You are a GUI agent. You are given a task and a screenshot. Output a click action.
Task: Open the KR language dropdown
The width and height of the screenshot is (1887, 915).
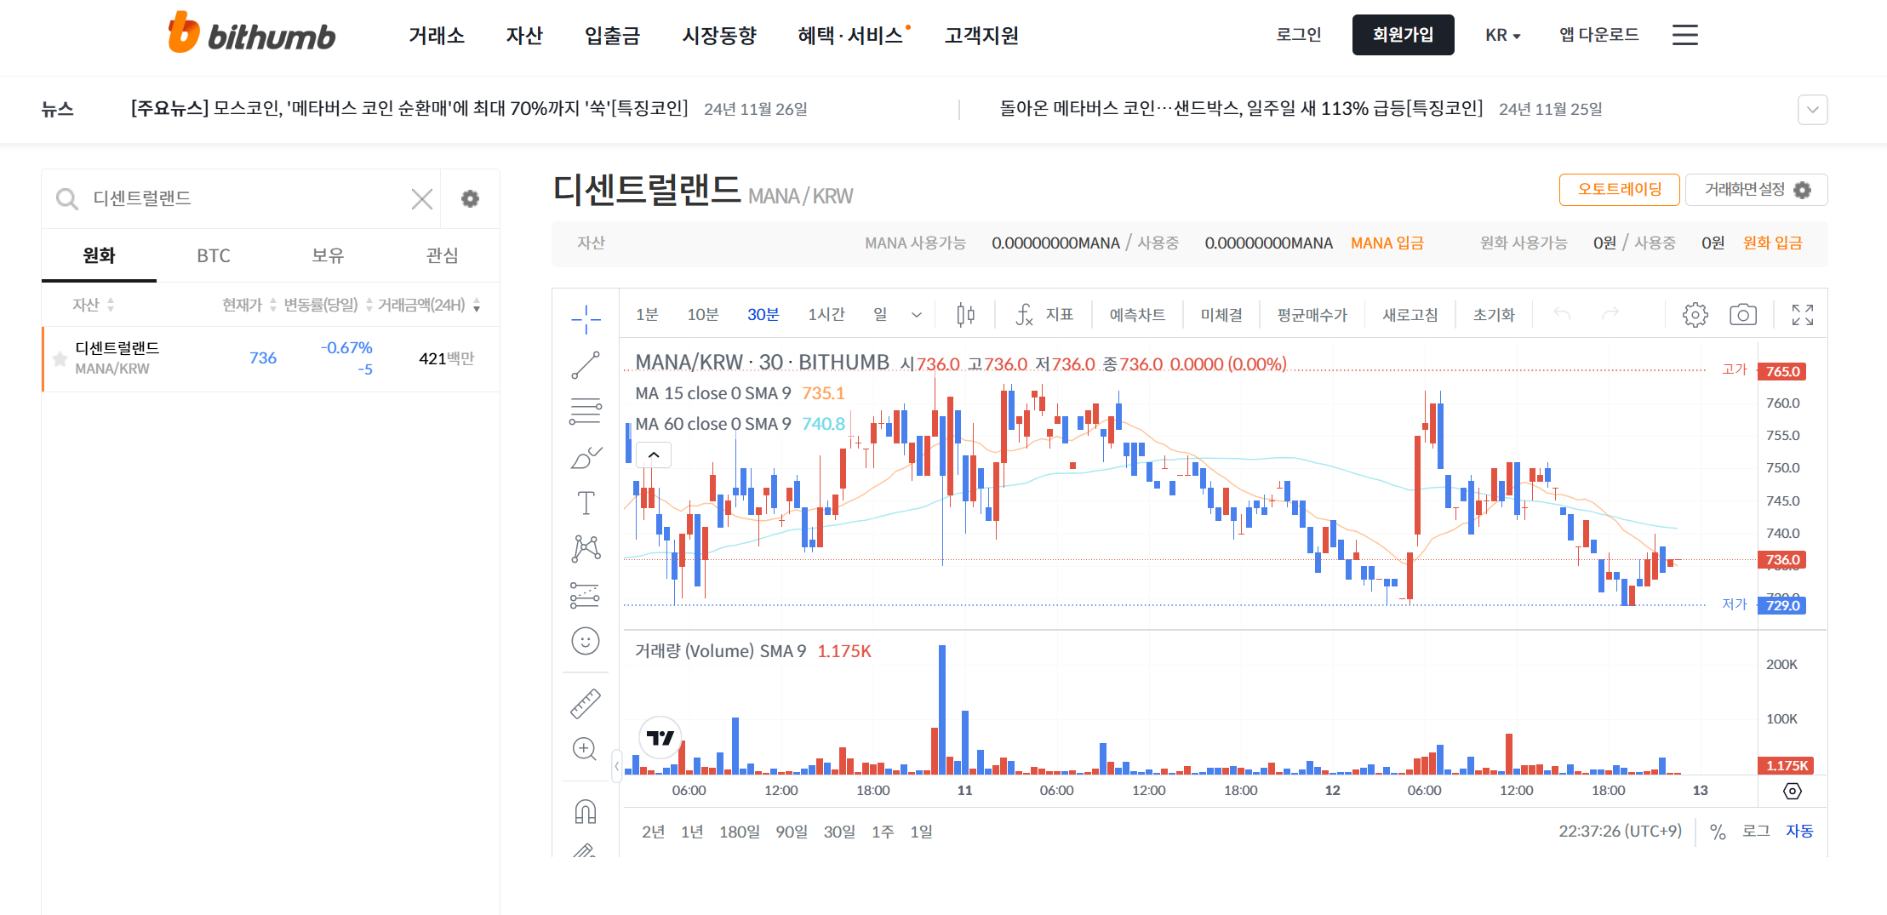coord(1503,35)
